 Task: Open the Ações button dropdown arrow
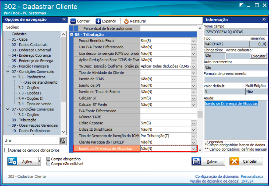(39, 161)
